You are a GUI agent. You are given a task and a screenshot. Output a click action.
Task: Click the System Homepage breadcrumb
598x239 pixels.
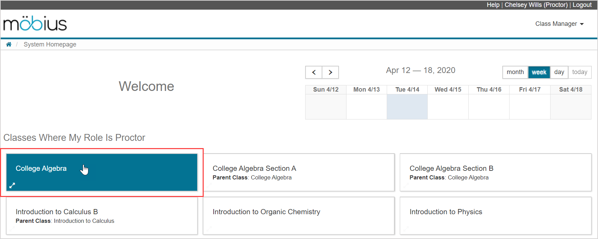50,44
